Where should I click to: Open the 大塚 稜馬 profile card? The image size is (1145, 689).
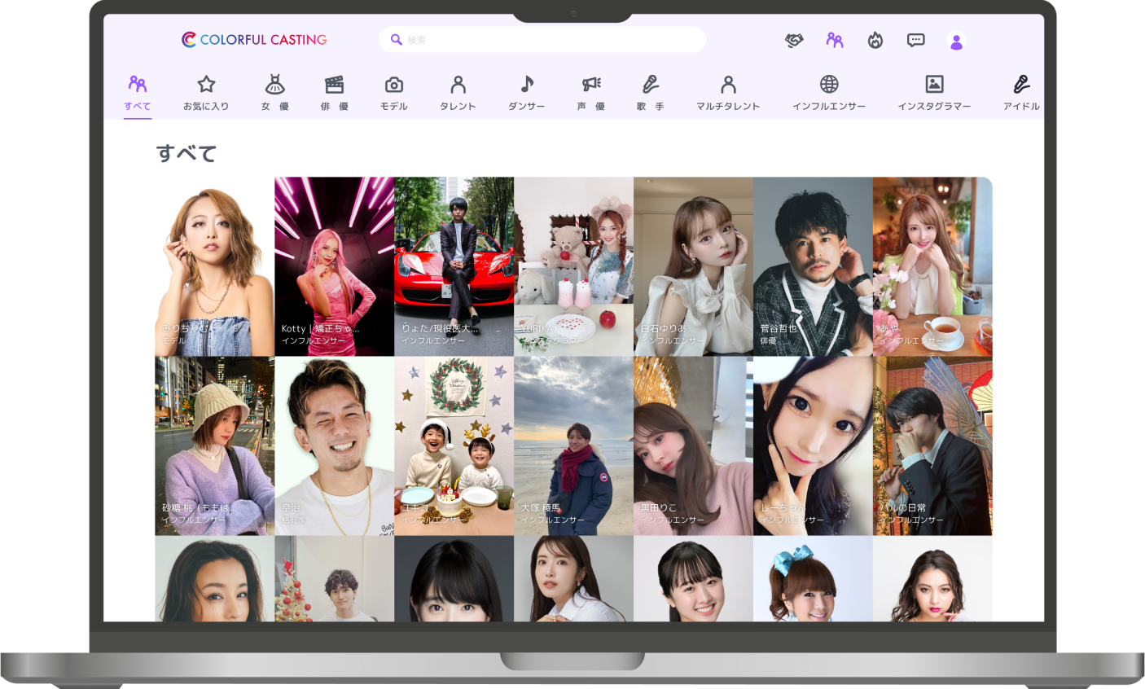click(x=574, y=445)
